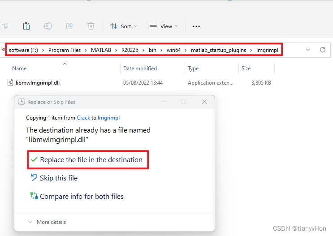Open the Sort dropdown menu

pyautogui.click(x=124, y=26)
